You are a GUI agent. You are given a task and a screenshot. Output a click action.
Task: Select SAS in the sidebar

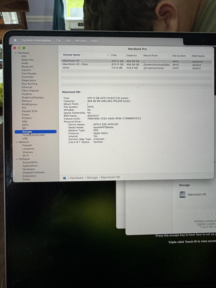coord(25,121)
